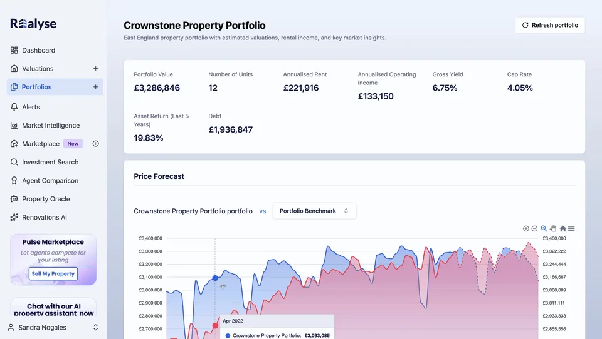Viewport: 602px width, 339px height.
Task: Click the Cap Rate 4.05% value
Action: click(x=520, y=88)
